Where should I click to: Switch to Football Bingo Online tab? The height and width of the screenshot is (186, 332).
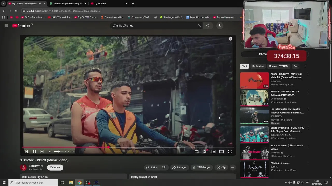click(67, 4)
